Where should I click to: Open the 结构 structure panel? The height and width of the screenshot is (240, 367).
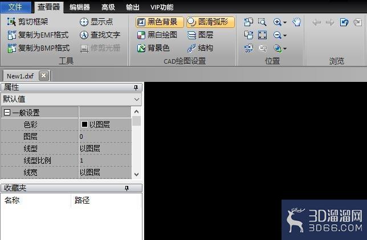(x=200, y=48)
